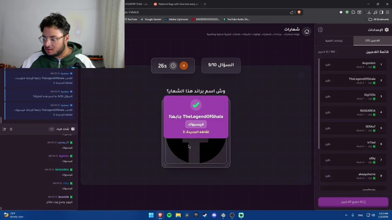Kick player SERAx7 with طرد
Viewport: 392px width, 220px height.
[328, 128]
